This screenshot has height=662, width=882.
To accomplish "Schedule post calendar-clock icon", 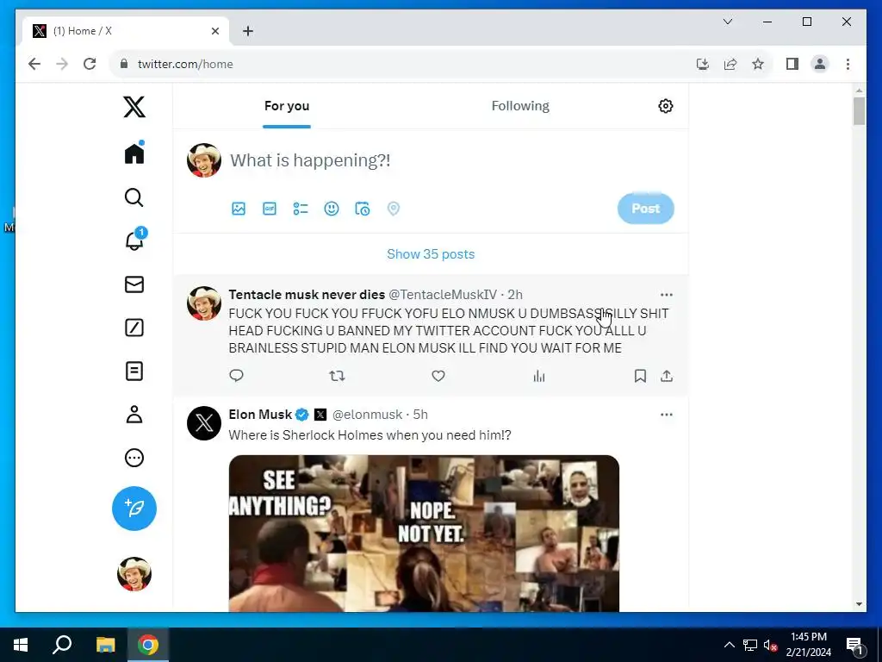I will pyautogui.click(x=363, y=209).
